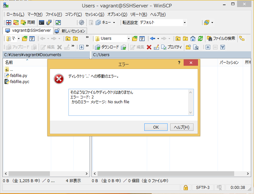The height and width of the screenshot is (194, 254).
Task: Expand remote back history dropdown arrow
Action: click(x=158, y=38)
